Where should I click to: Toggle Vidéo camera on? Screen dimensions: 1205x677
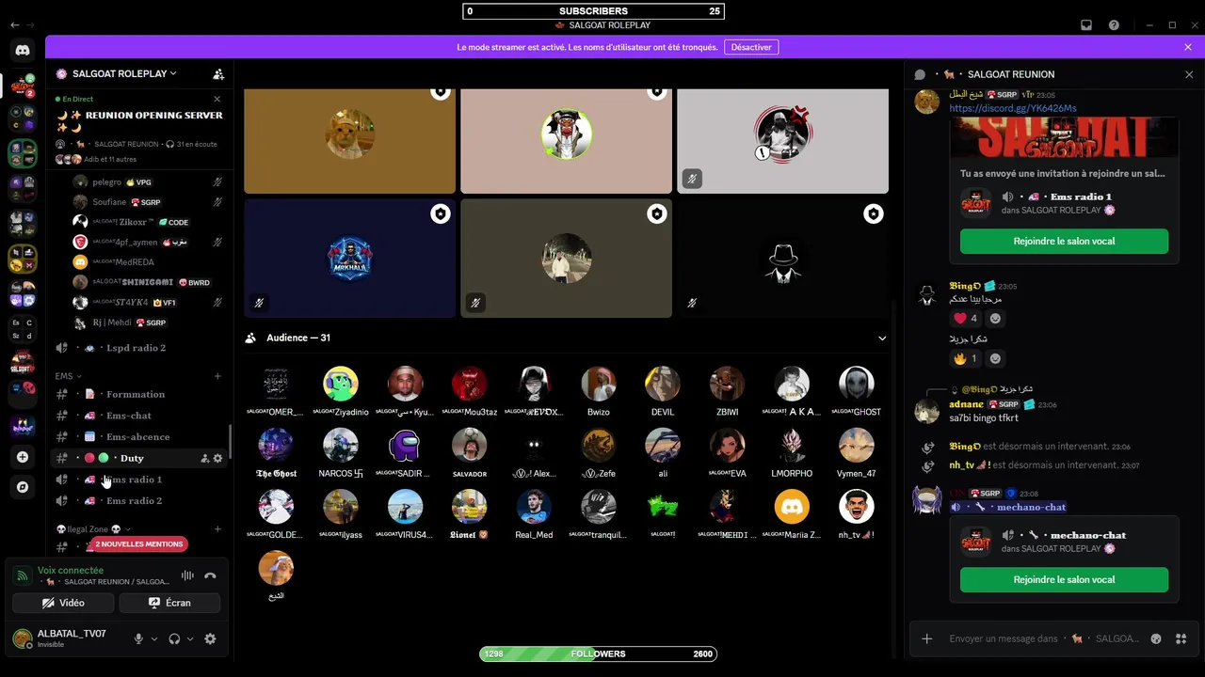click(63, 603)
